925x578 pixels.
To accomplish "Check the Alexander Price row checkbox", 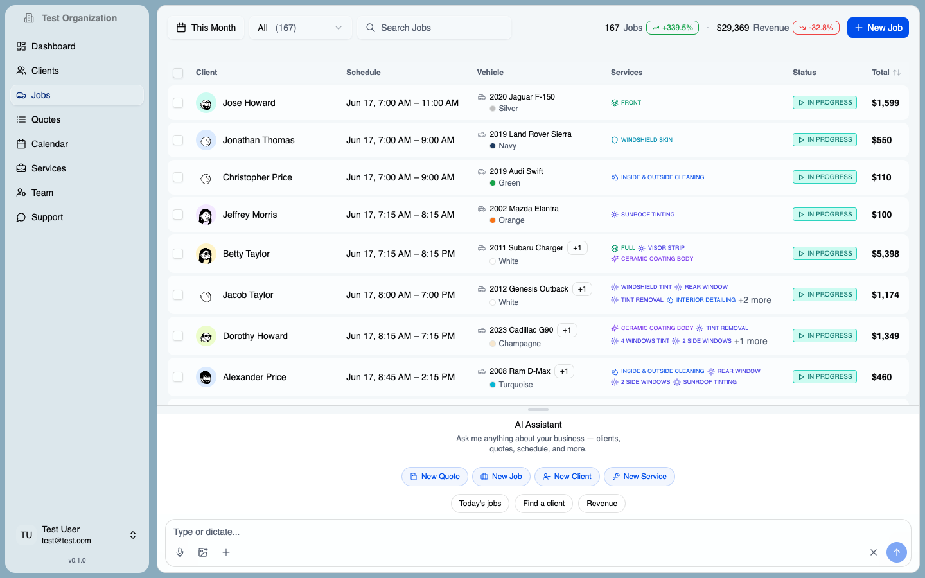I will pyautogui.click(x=178, y=377).
